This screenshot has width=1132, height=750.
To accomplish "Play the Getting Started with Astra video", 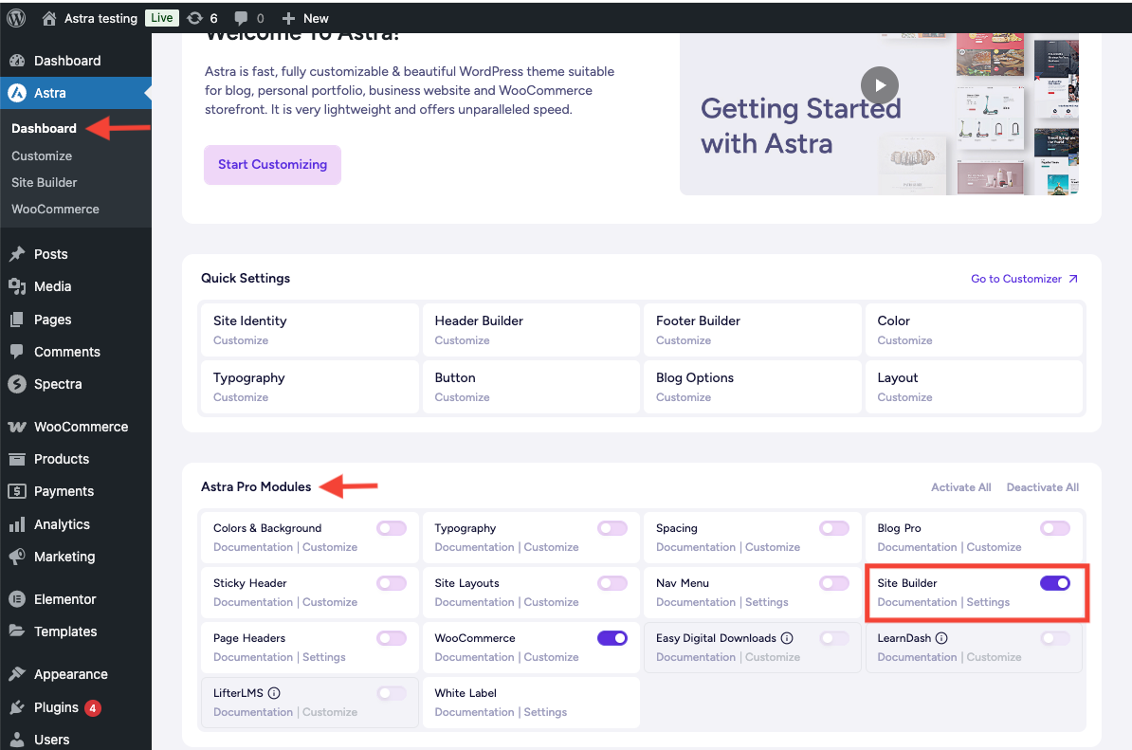I will click(880, 85).
